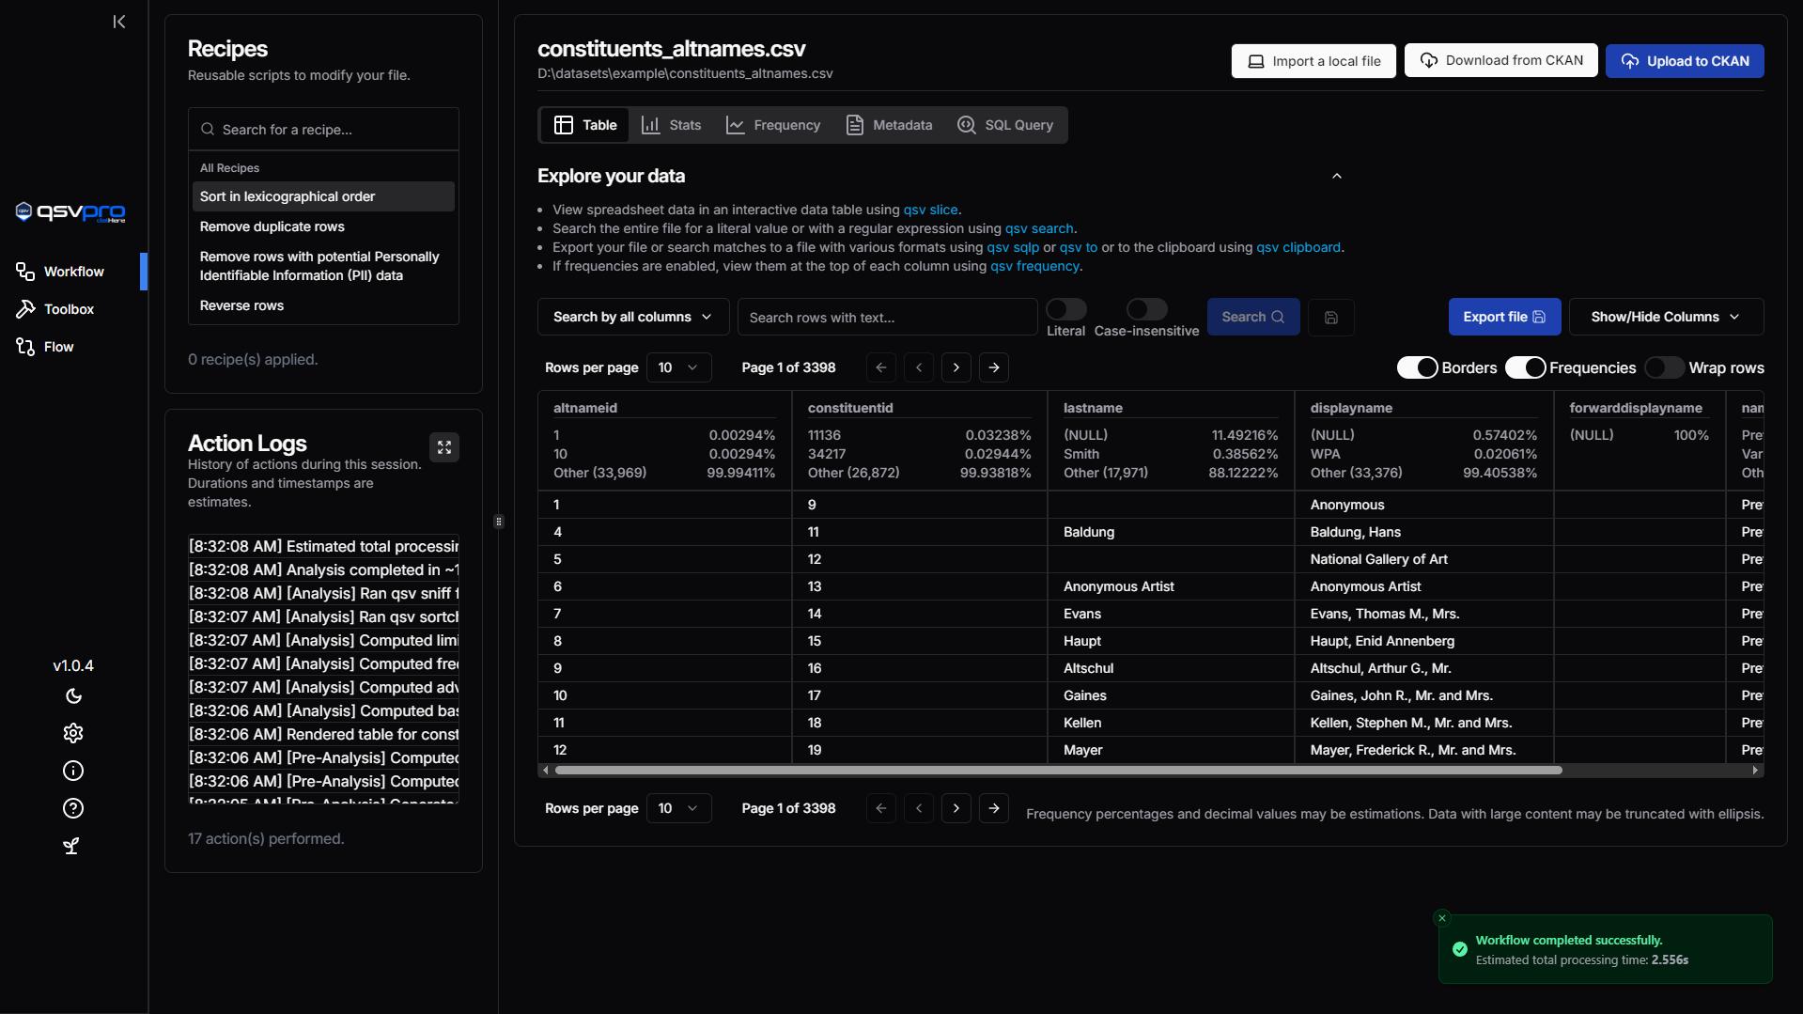Open help using the question mark icon
The width and height of the screenshot is (1803, 1014).
[x=73, y=809]
